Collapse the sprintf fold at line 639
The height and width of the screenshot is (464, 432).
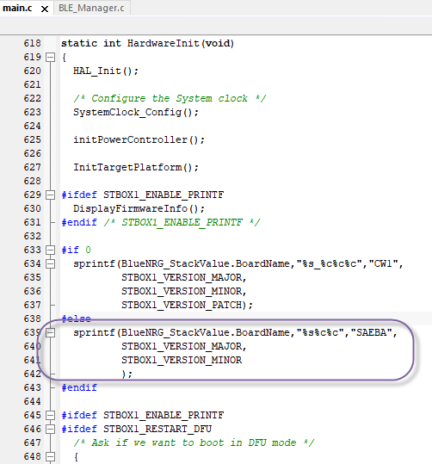(x=51, y=332)
